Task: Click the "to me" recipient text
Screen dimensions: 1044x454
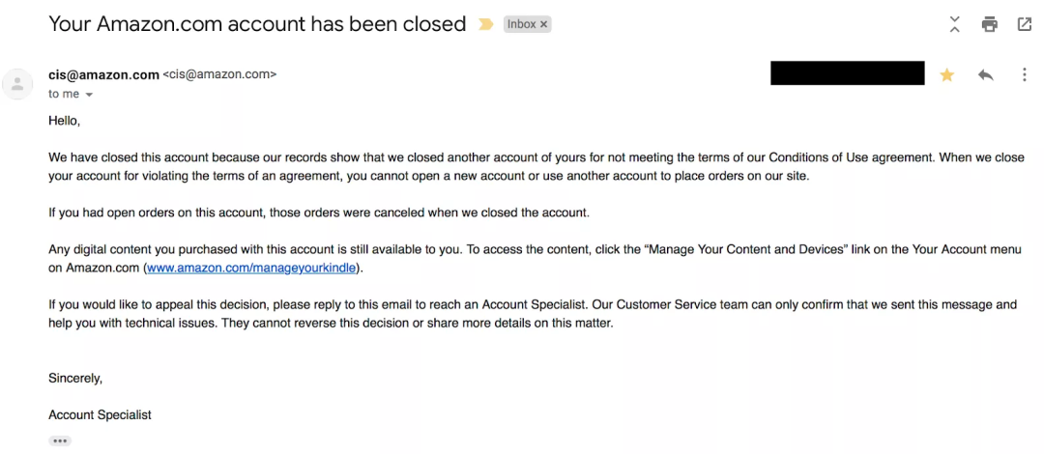Action: 64,94
